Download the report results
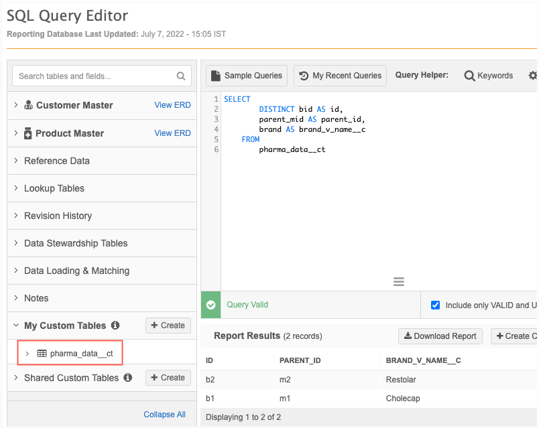Image resolution: width=539 pixels, height=428 pixels. 440,336
